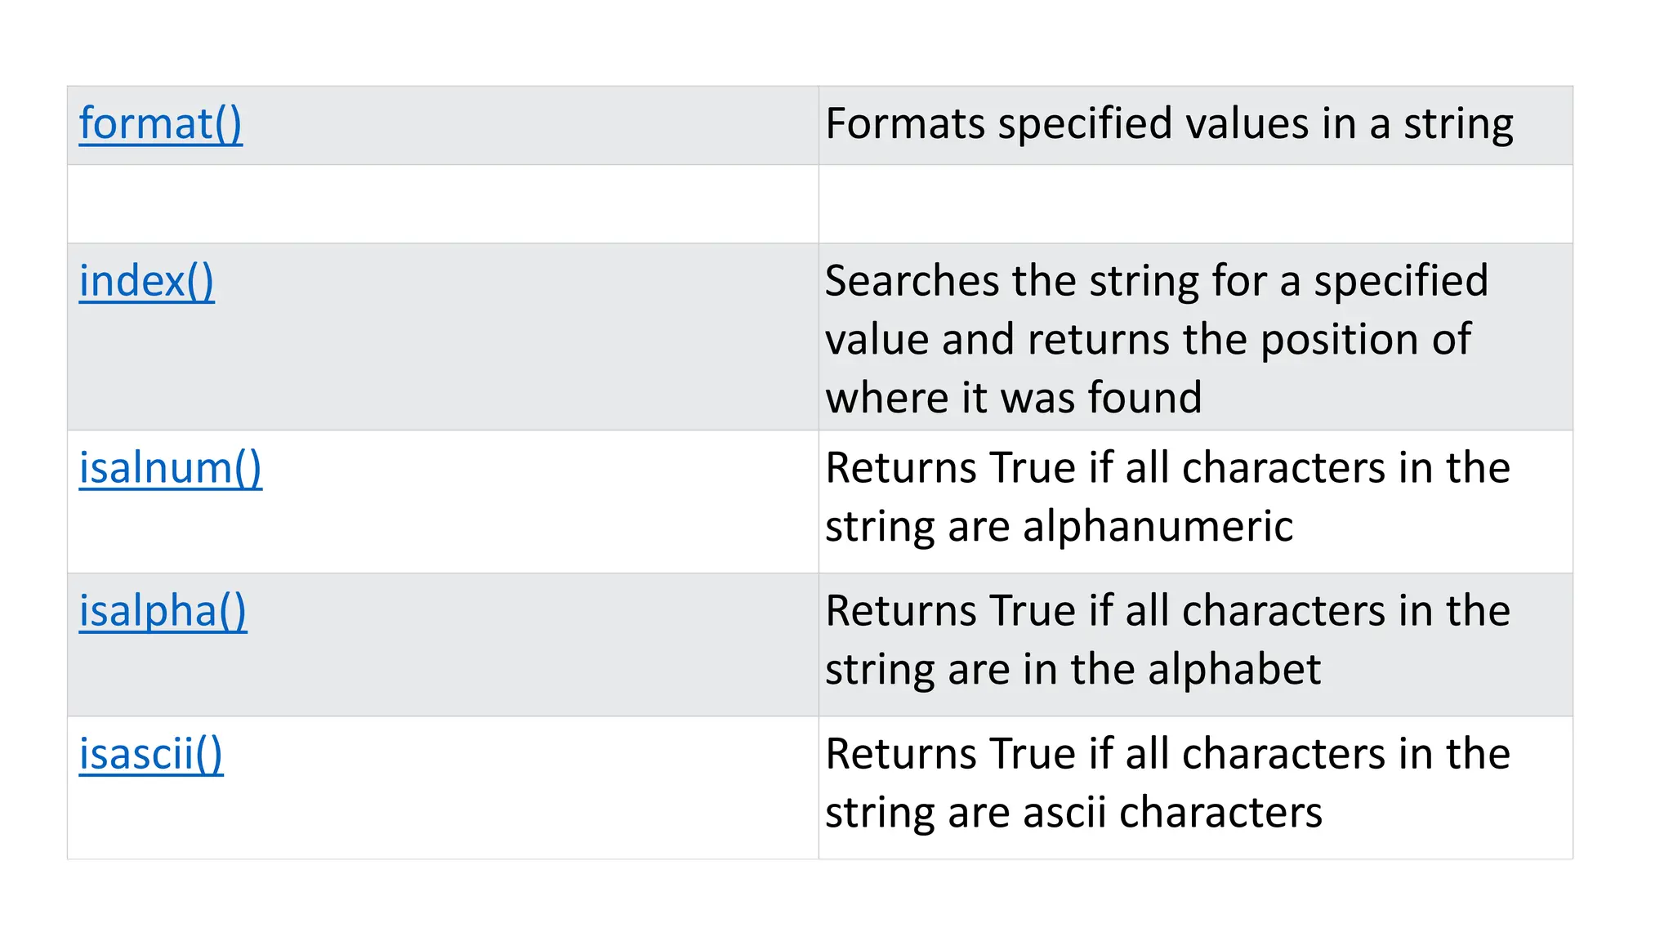Open the index() method link
Image resolution: width=1673 pixels, height=941 pixels.
point(146,282)
